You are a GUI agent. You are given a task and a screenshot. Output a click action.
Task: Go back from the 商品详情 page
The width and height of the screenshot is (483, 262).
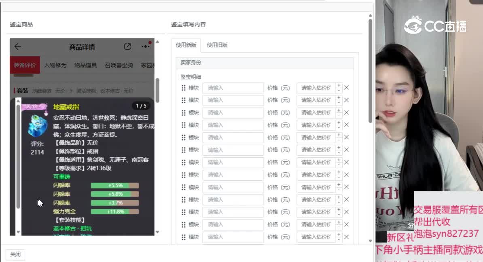(x=17, y=46)
